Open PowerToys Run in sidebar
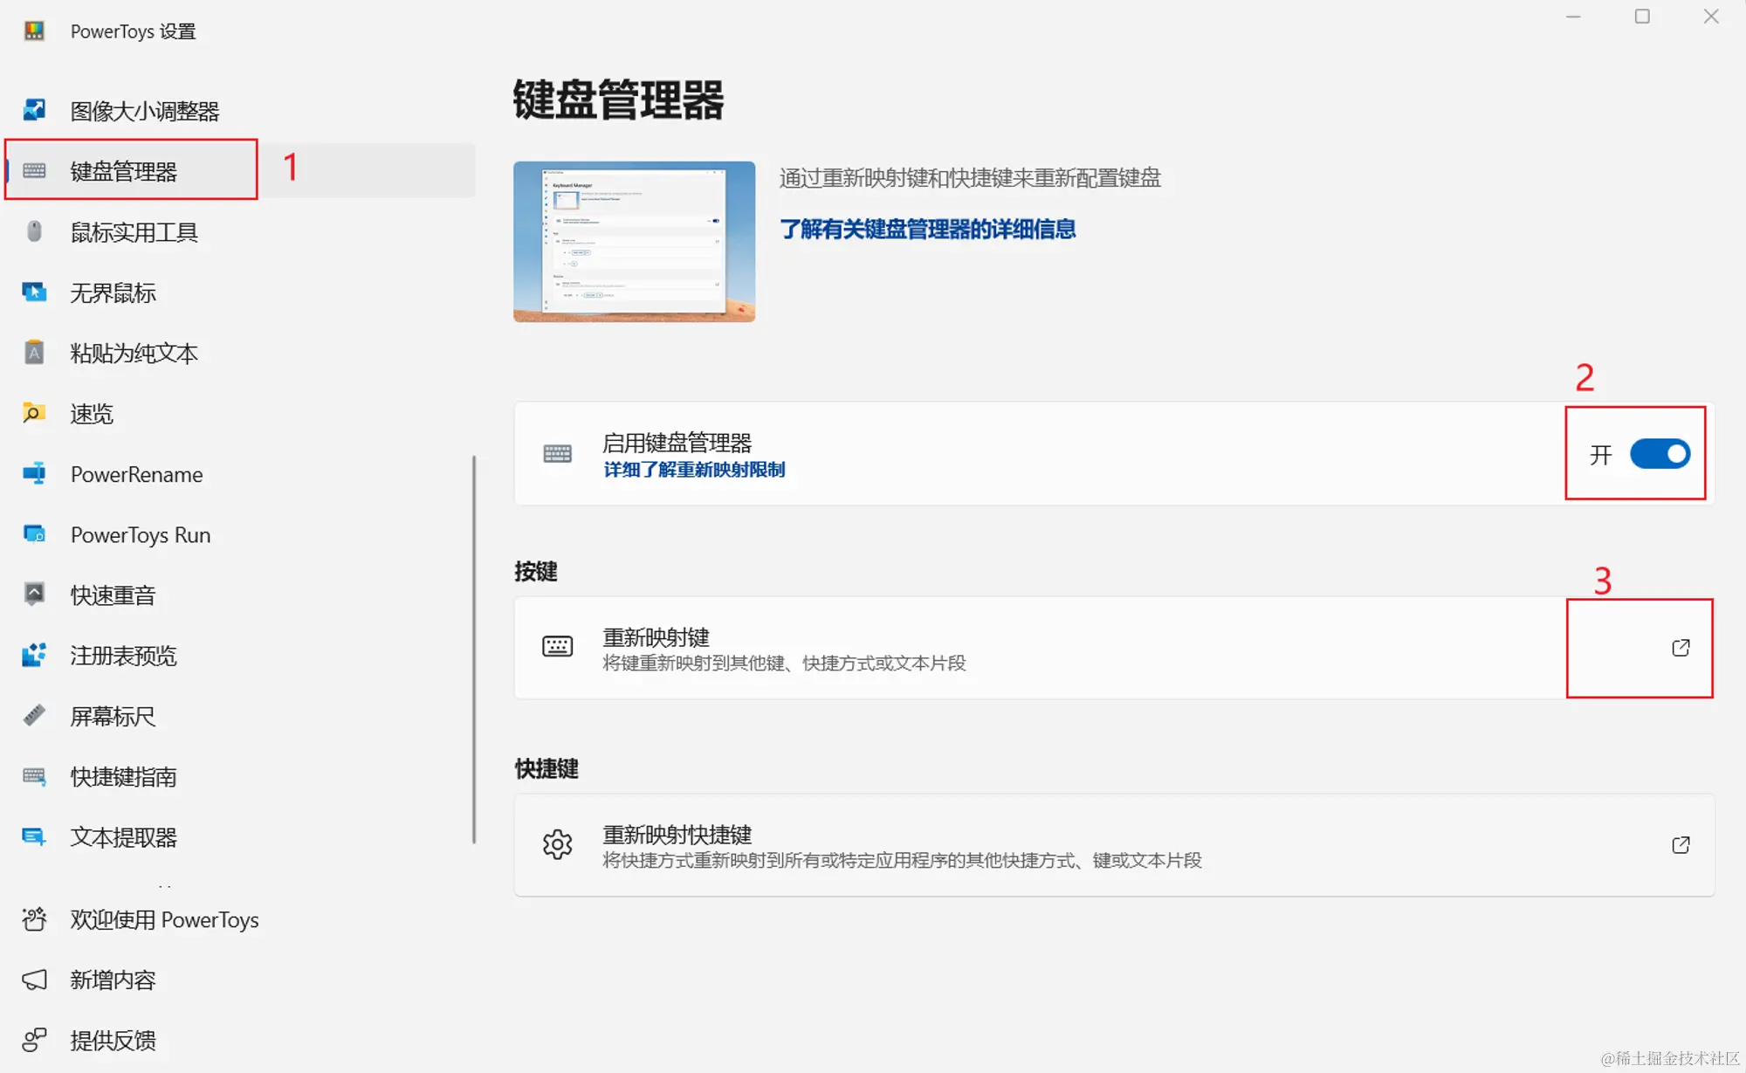The height and width of the screenshot is (1073, 1746). coord(140,534)
